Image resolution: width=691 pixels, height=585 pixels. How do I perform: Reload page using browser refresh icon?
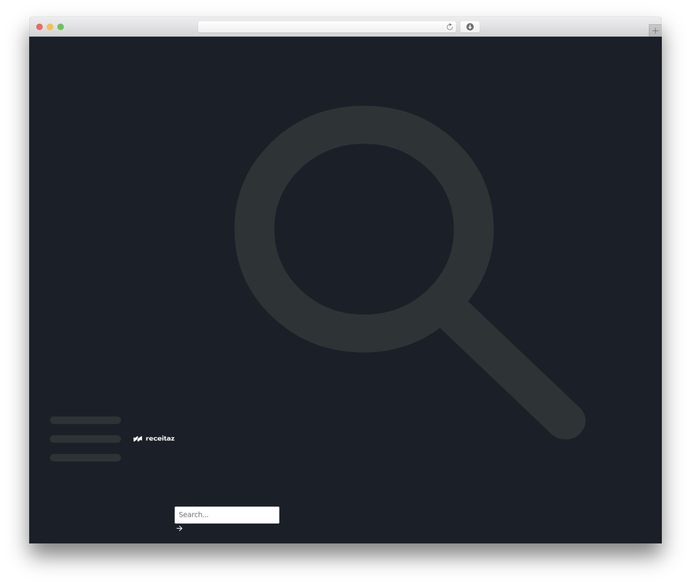449,27
